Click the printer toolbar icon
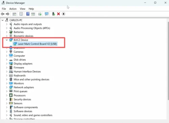Image resolution: width=169 pixels, height=123 pixels. pyautogui.click(x=40, y=14)
